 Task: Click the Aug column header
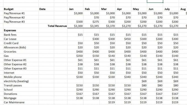tap(183, 9)
